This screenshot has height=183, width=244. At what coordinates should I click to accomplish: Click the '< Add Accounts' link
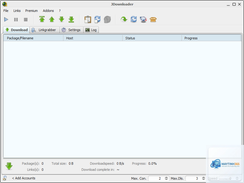[x=24, y=178]
